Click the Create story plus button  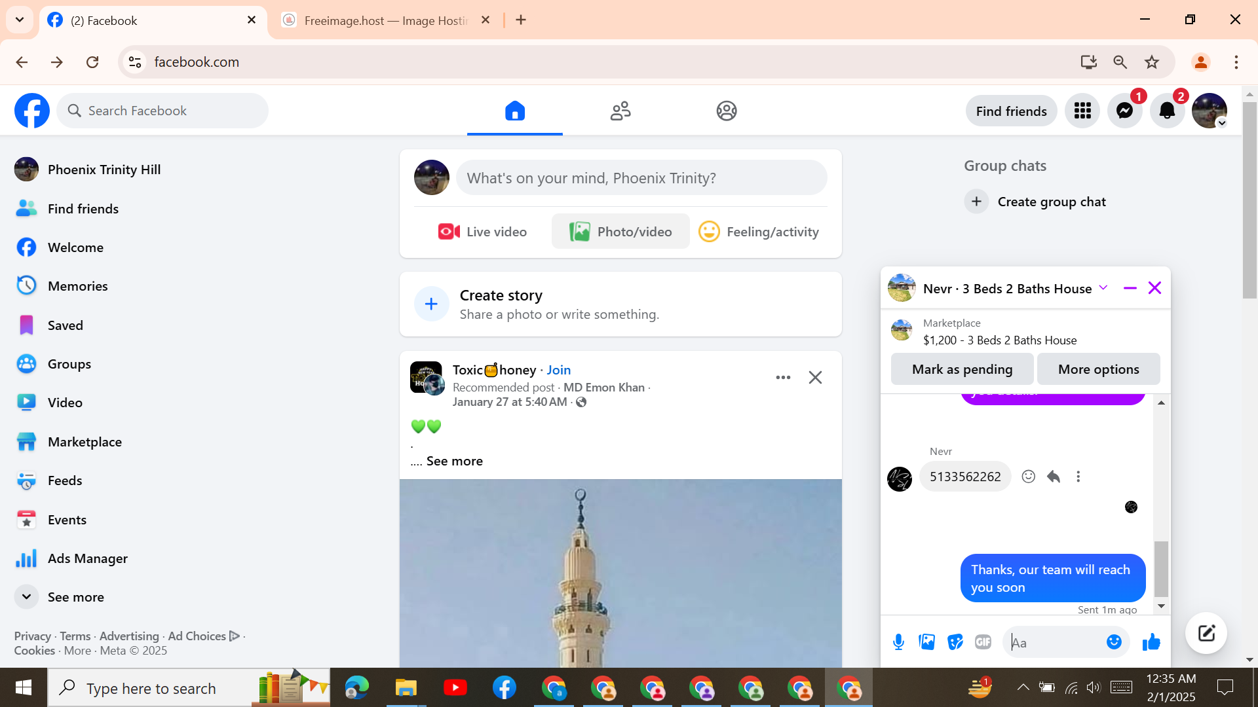tap(431, 304)
